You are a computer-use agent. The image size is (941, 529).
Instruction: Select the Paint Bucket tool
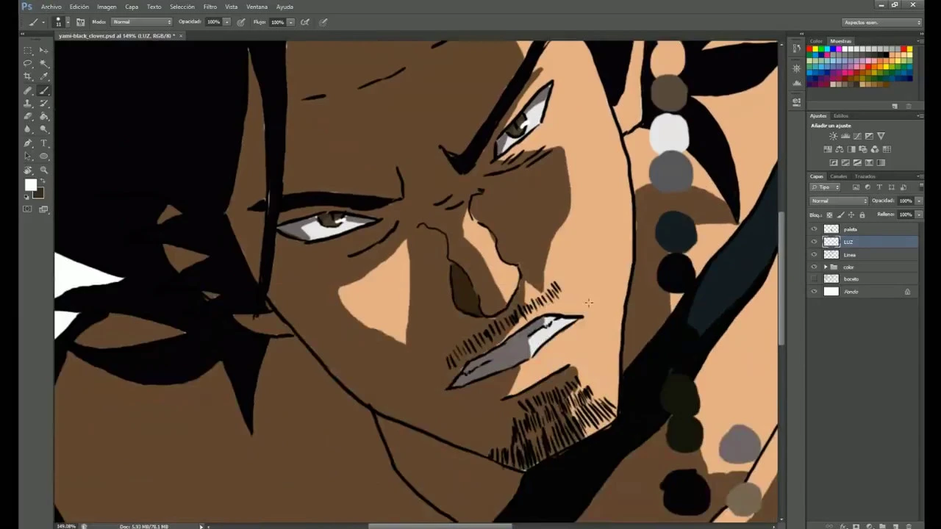pos(43,116)
